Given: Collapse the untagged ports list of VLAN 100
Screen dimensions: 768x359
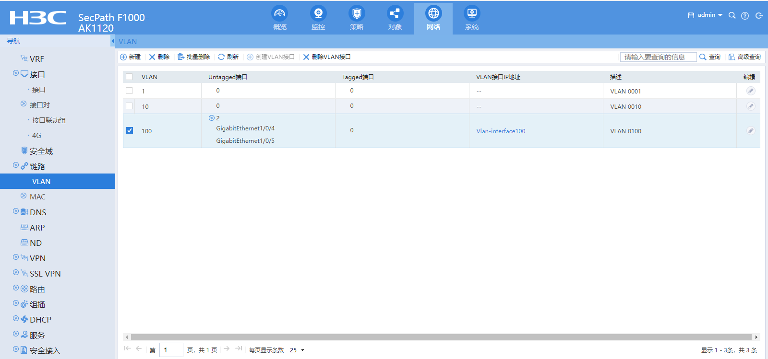Looking at the screenshot, I should coord(212,118).
